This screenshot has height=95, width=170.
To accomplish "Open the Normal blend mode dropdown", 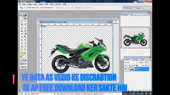I will (131, 63).
